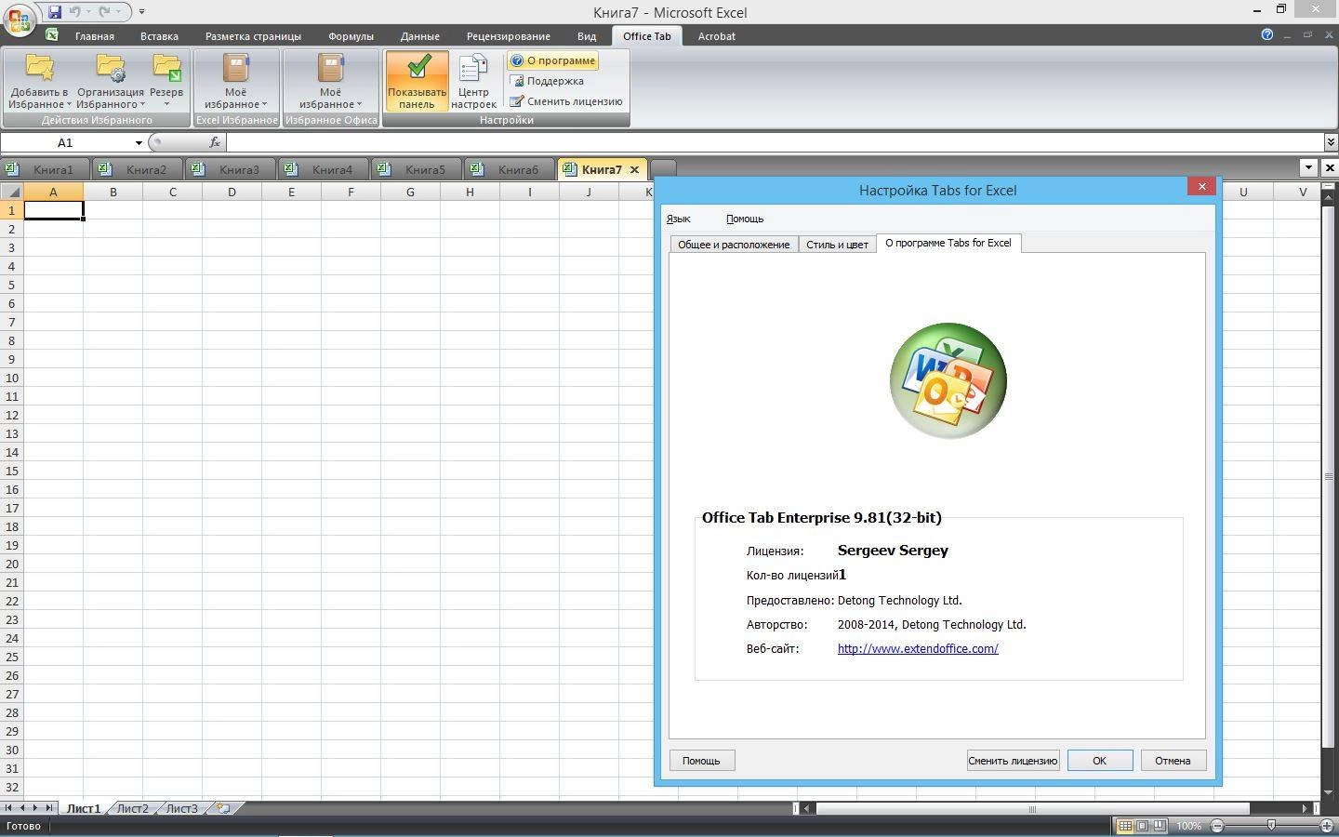Screen dimensions: 1339x837
Task: Expand the formula bar chevron
Action: pos(1331,142)
